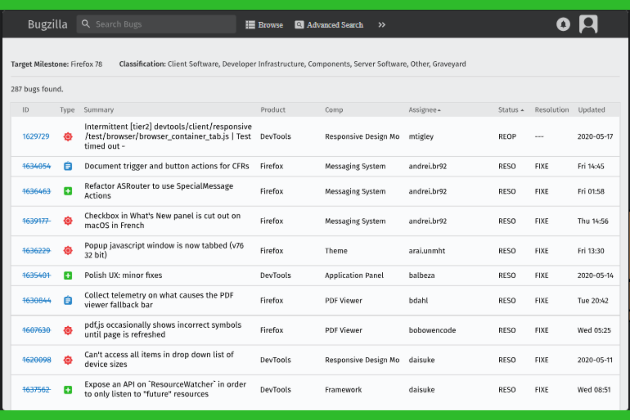Click the defect icon on bug 1636229
This screenshot has height=420, width=630.
pyautogui.click(x=68, y=251)
